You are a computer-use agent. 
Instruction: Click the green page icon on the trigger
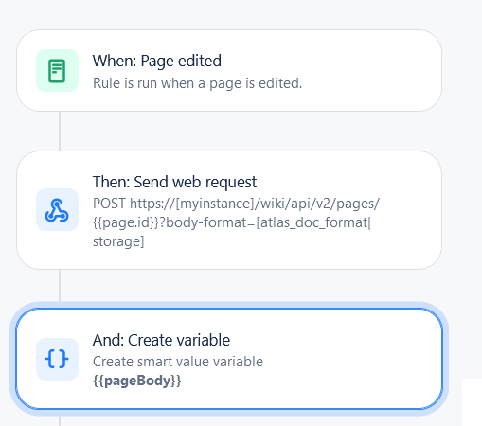pos(57,71)
